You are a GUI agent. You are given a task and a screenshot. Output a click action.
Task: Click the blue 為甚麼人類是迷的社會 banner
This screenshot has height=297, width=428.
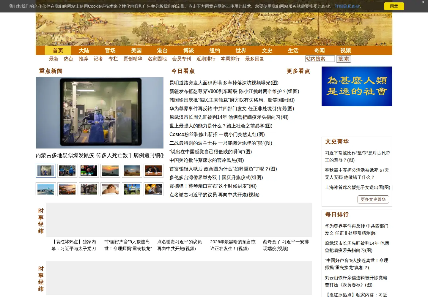pyautogui.click(x=357, y=86)
